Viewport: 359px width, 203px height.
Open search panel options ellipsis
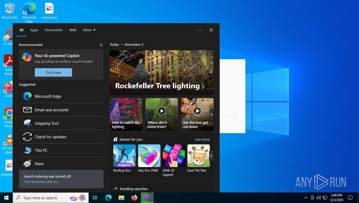pos(200,30)
